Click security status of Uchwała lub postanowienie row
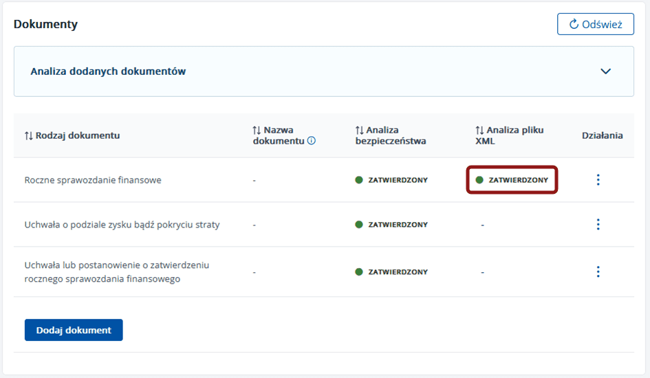 point(391,271)
